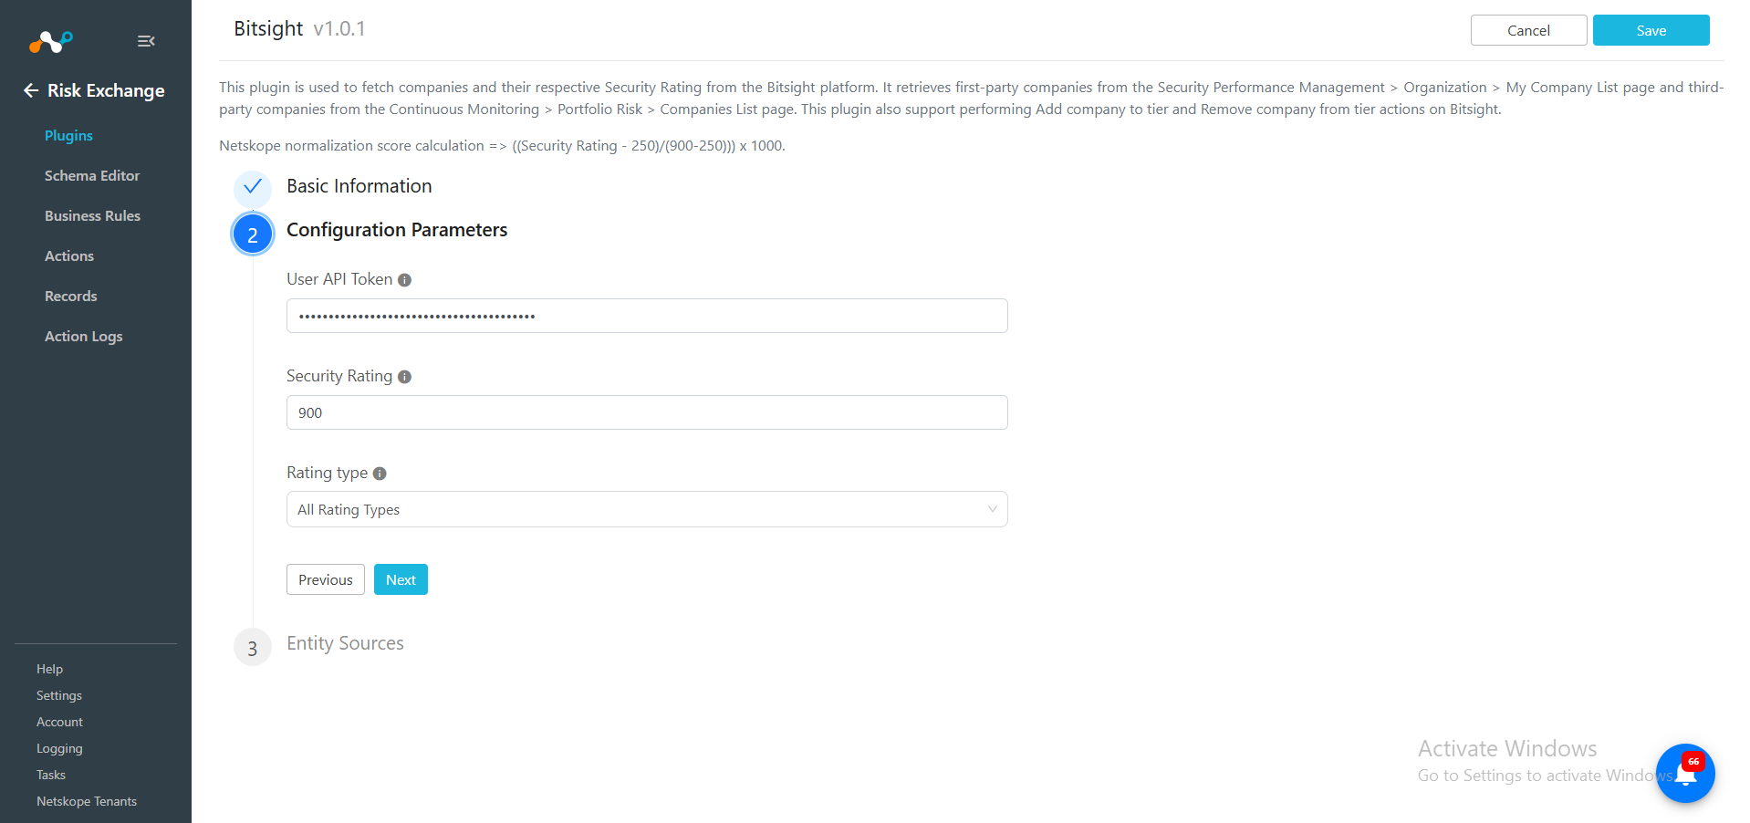Image resolution: width=1750 pixels, height=823 pixels.
Task: Open Business Rules in sidebar
Action: coord(92,215)
